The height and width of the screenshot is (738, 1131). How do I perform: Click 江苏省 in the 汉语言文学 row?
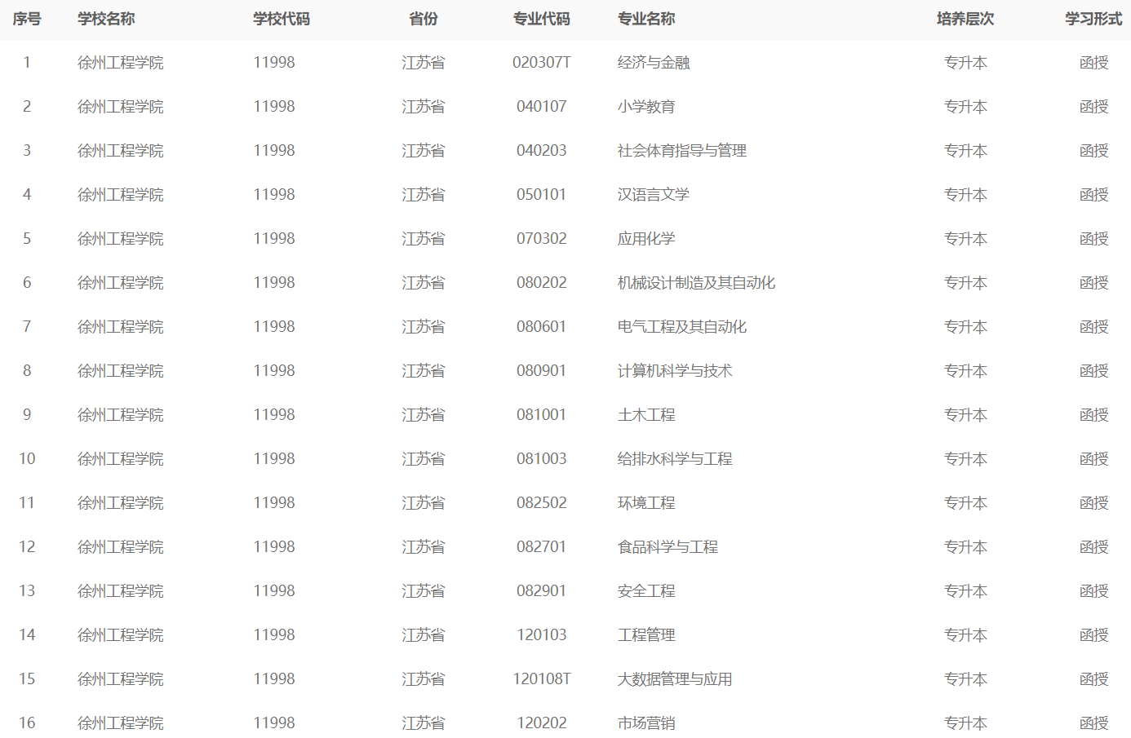(424, 195)
